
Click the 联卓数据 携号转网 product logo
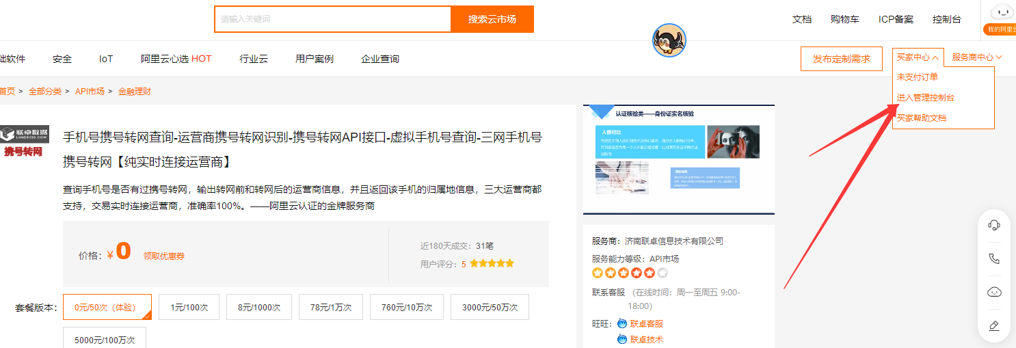coord(25,141)
